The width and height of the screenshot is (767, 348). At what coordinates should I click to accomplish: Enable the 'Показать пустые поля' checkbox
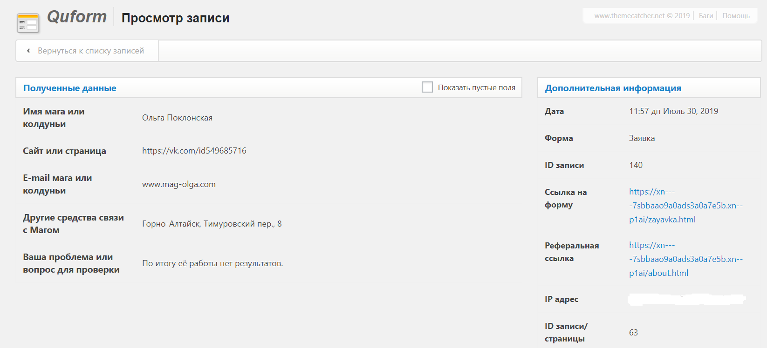427,87
